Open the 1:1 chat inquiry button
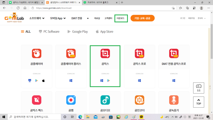This screenshot has width=213, height=120. click(x=199, y=88)
